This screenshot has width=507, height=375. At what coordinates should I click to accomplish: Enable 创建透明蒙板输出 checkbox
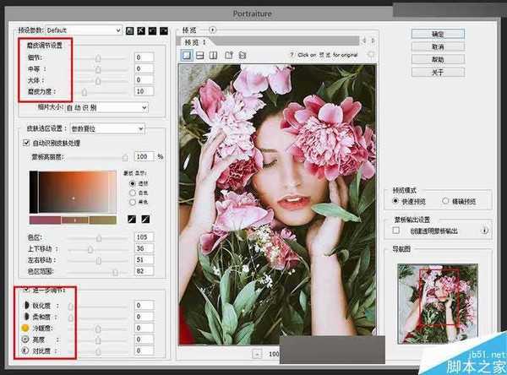coord(396,230)
